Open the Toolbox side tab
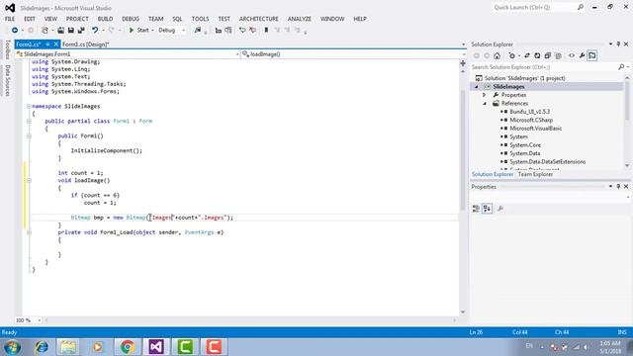This screenshot has height=356, width=633. tap(7, 49)
